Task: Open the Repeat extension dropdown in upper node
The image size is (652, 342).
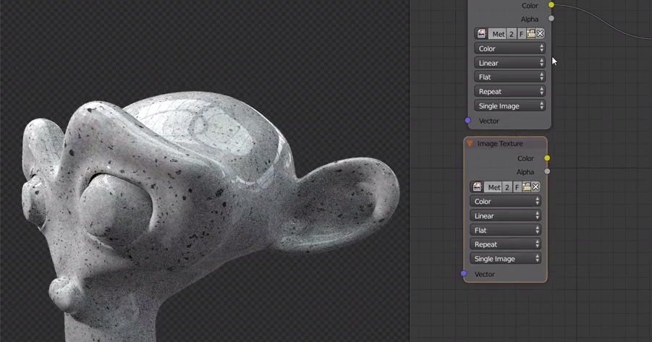Action: [x=509, y=91]
